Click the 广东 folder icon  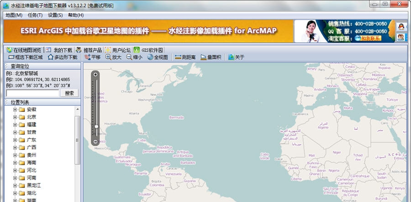(22, 140)
